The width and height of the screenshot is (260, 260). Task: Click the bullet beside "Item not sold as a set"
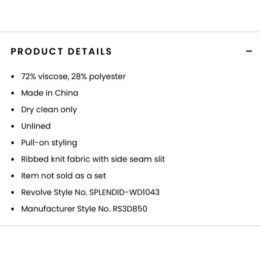12,176
